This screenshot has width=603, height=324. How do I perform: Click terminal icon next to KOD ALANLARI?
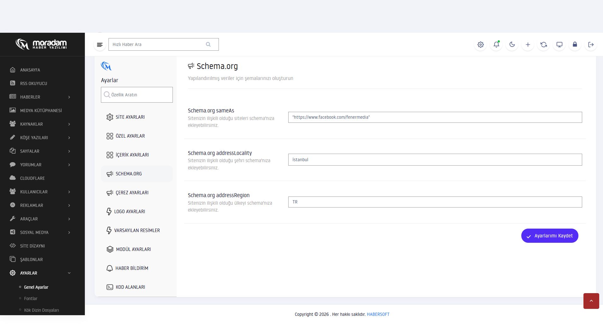click(109, 287)
